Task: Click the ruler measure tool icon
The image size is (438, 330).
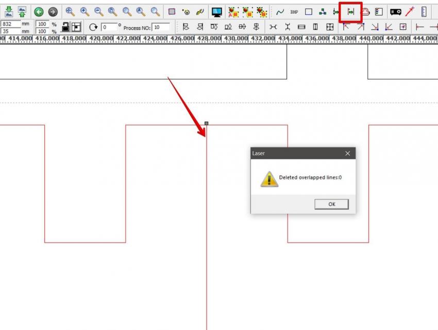Action: [x=424, y=11]
